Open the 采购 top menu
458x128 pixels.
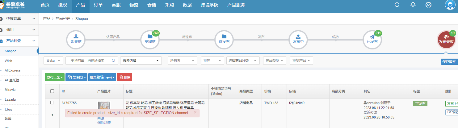coord(170,5)
